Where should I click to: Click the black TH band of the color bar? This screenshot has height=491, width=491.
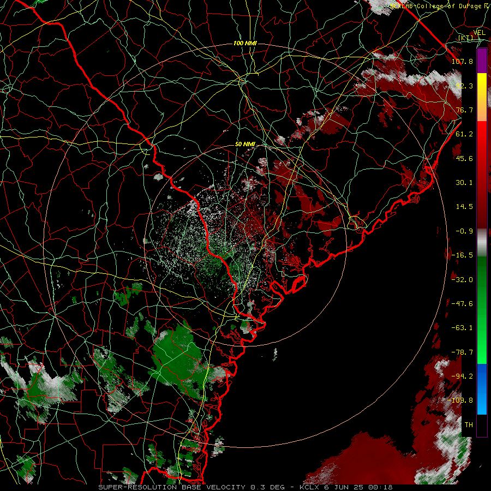(482, 425)
